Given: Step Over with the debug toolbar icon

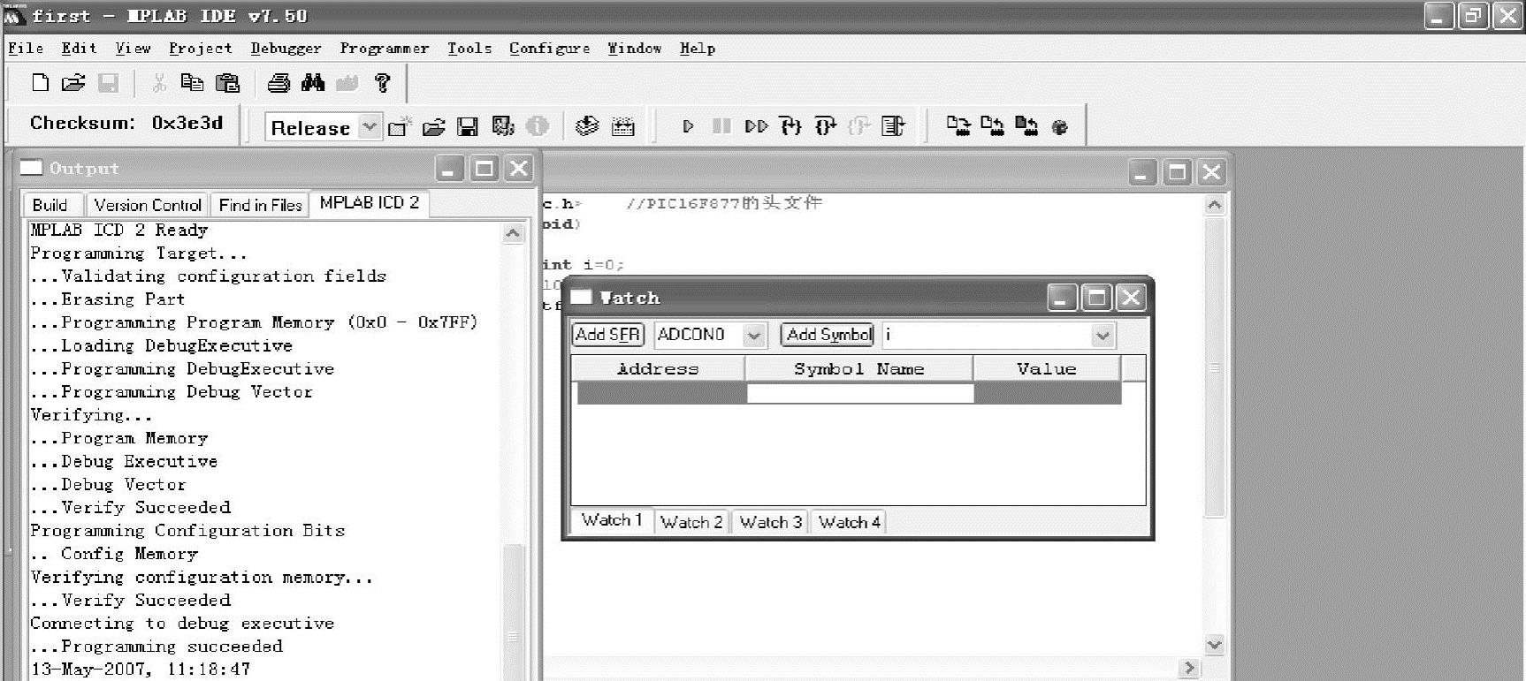Looking at the screenshot, I should coord(825,126).
